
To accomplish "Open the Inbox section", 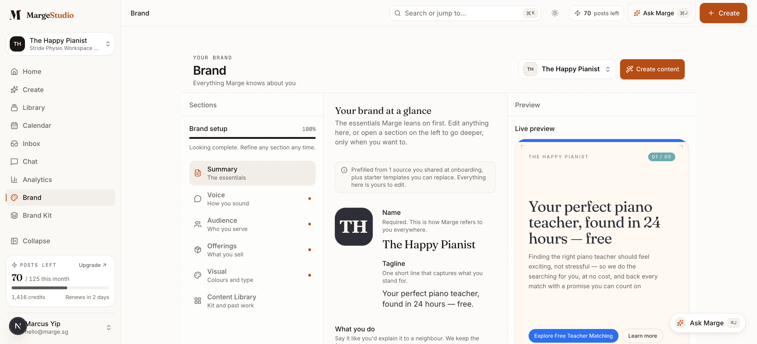I will click(x=60, y=144).
